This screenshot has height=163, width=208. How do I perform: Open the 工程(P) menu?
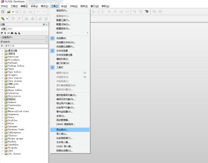click(x=14, y=6)
